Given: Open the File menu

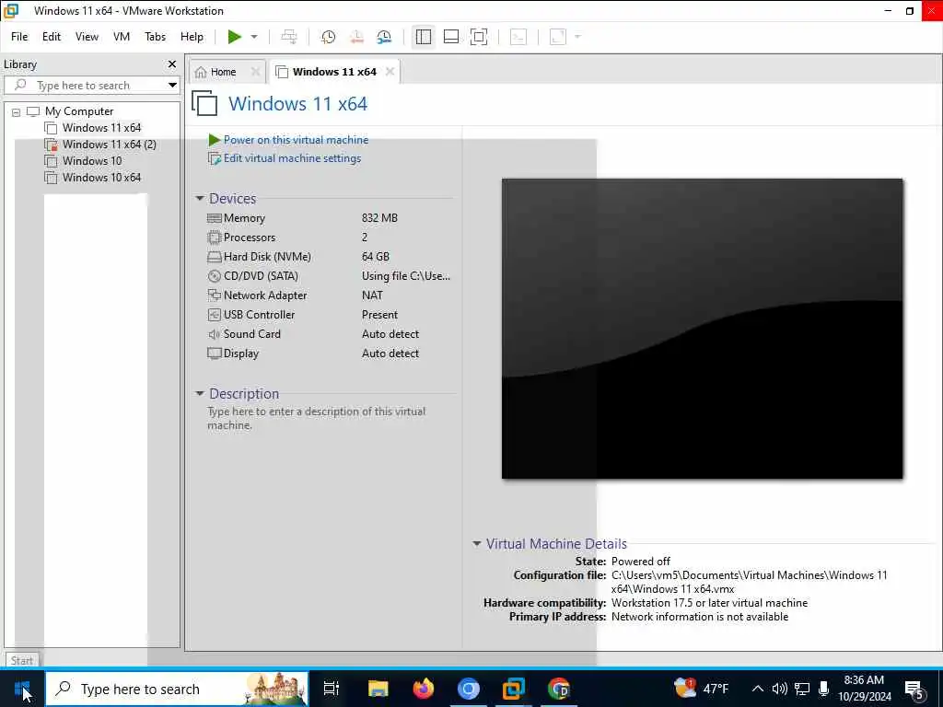Looking at the screenshot, I should coord(19,37).
